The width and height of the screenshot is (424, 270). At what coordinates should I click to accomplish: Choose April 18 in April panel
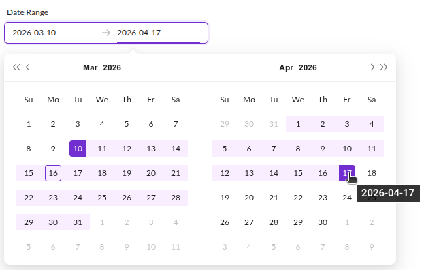(x=372, y=173)
